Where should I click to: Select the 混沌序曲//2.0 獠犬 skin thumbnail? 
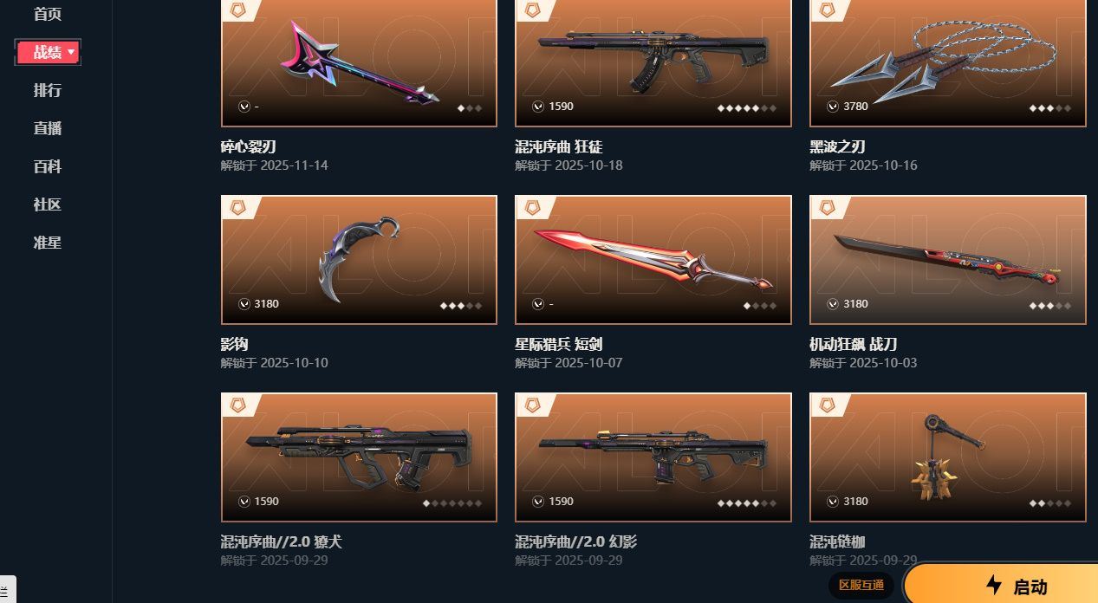pyautogui.click(x=359, y=457)
